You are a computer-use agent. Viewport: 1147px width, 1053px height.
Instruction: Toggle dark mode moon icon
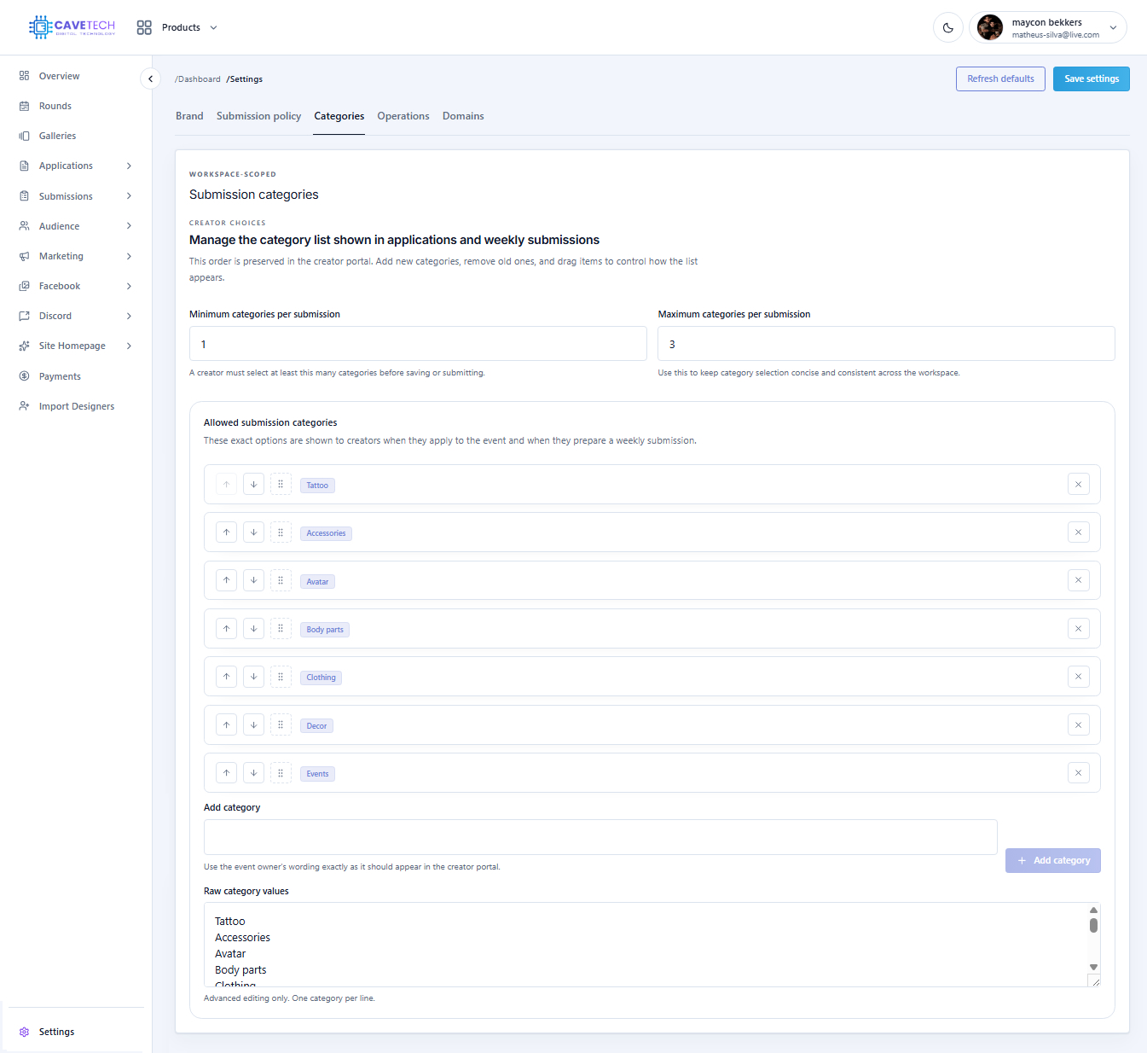[x=948, y=27]
